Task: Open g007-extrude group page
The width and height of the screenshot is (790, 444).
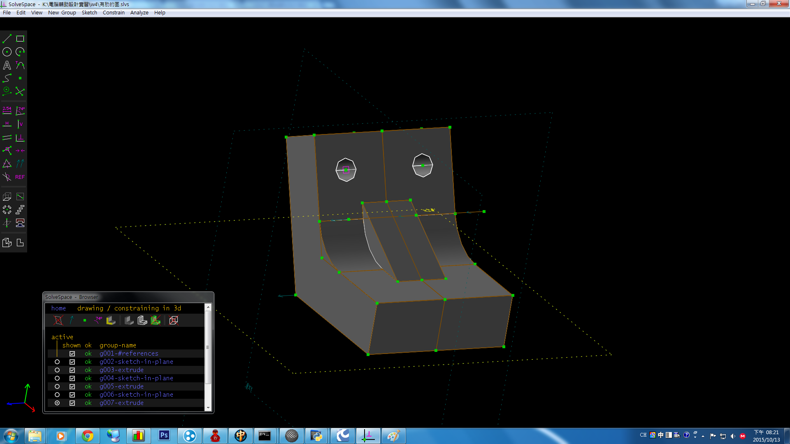Action: pos(121,403)
